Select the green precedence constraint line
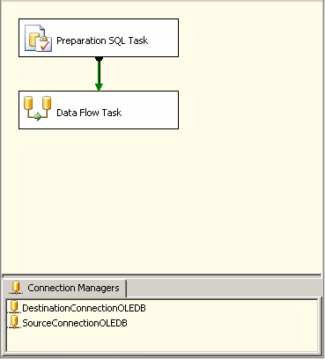325x359 pixels. coord(99,72)
